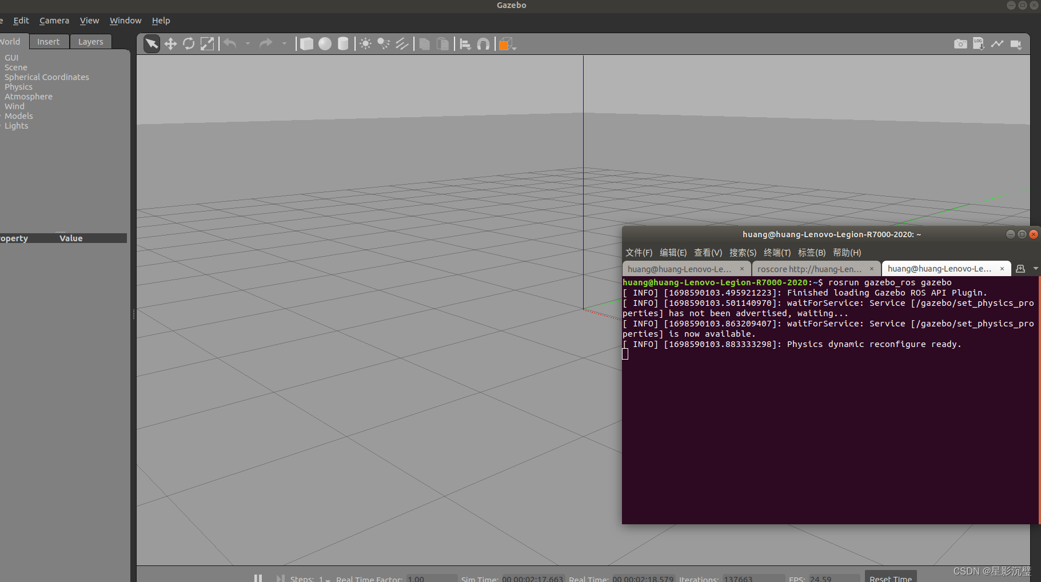Click the copy icon in toolbar
1041x582 pixels.
424,44
